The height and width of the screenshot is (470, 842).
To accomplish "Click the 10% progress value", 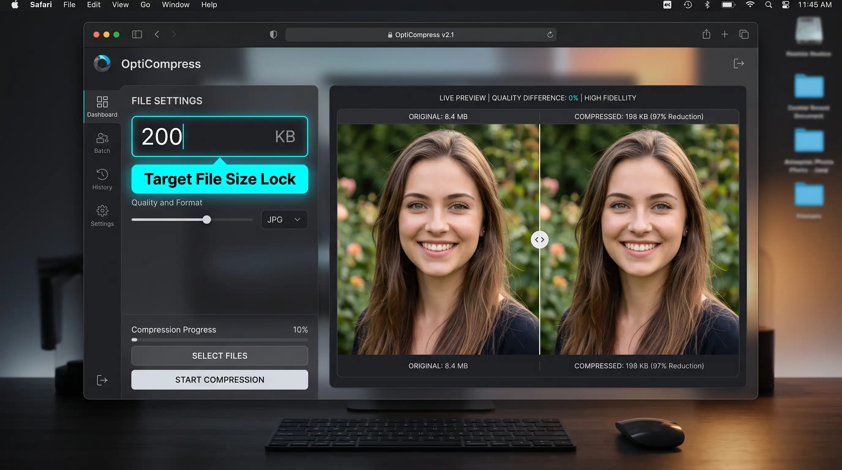I will pos(300,330).
